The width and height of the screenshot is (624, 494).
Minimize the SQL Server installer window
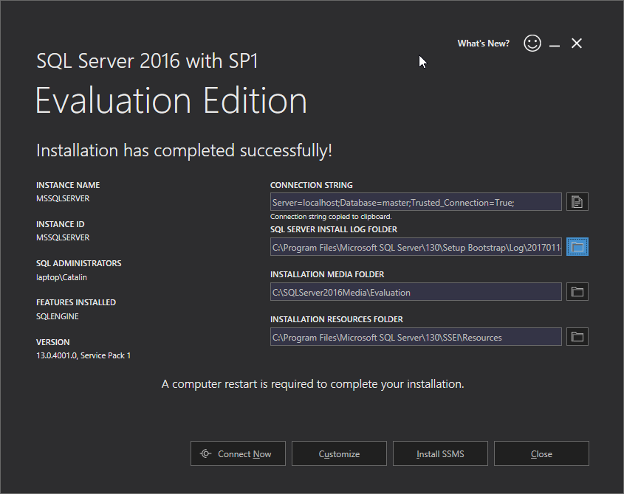(x=555, y=46)
